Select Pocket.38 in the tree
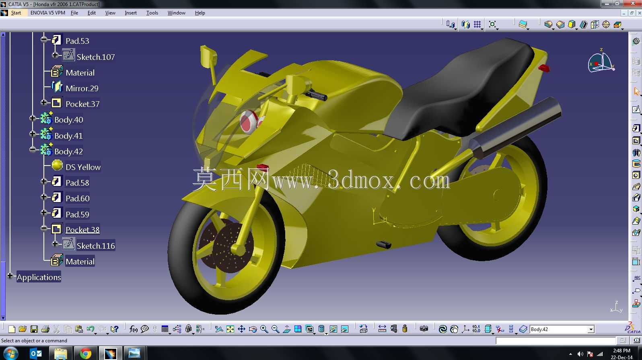 [82, 230]
